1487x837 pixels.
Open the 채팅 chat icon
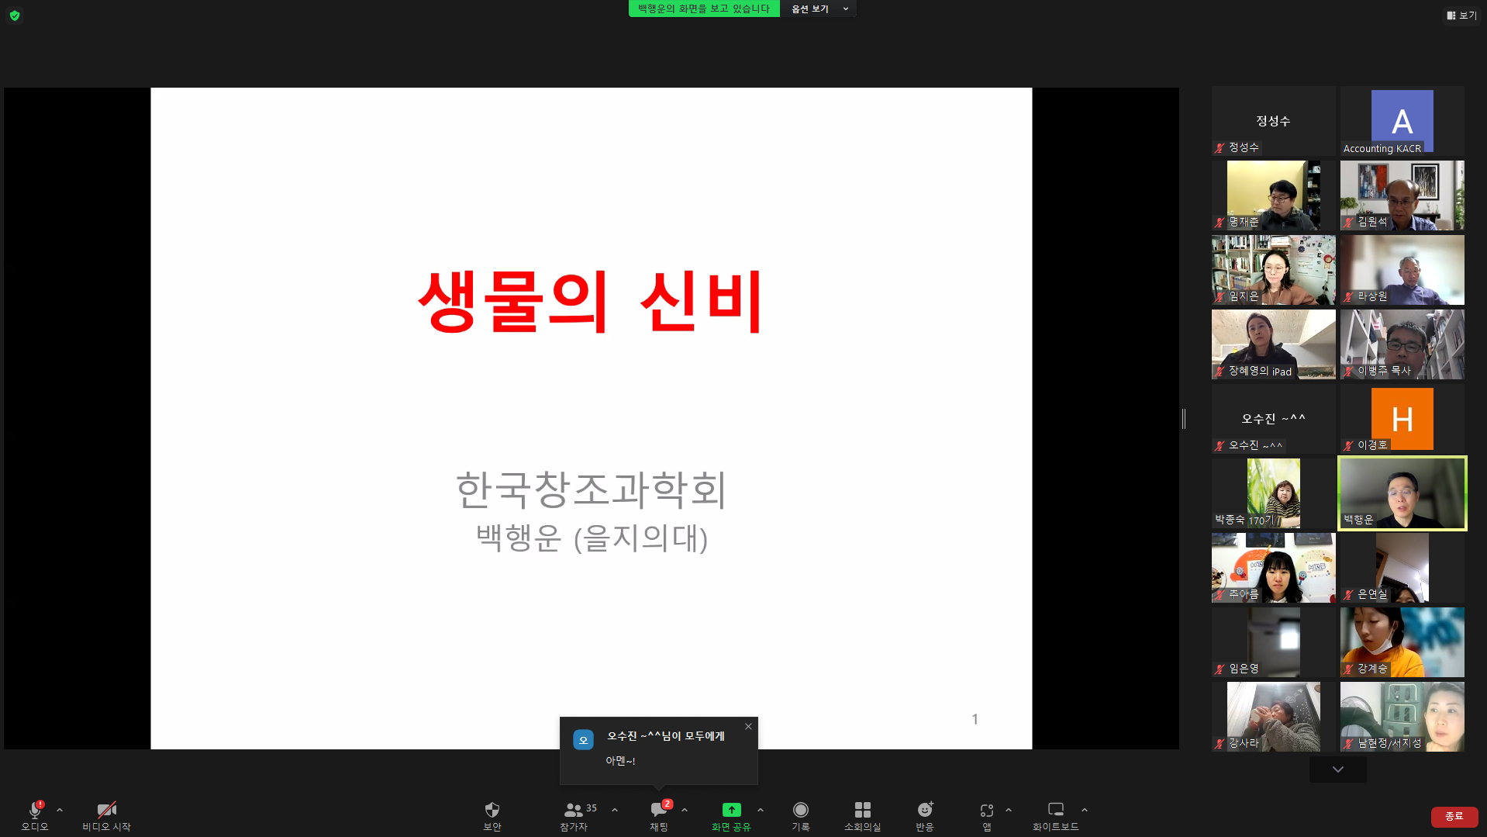(658, 810)
